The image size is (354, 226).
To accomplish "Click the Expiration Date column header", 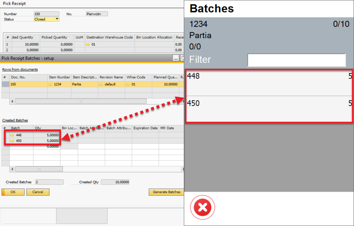I will 145,128.
